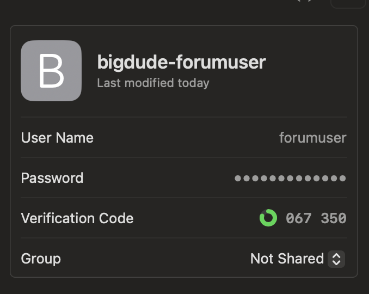Click the Password field label
Viewport: 369px width, 294px height.
pyautogui.click(x=52, y=178)
